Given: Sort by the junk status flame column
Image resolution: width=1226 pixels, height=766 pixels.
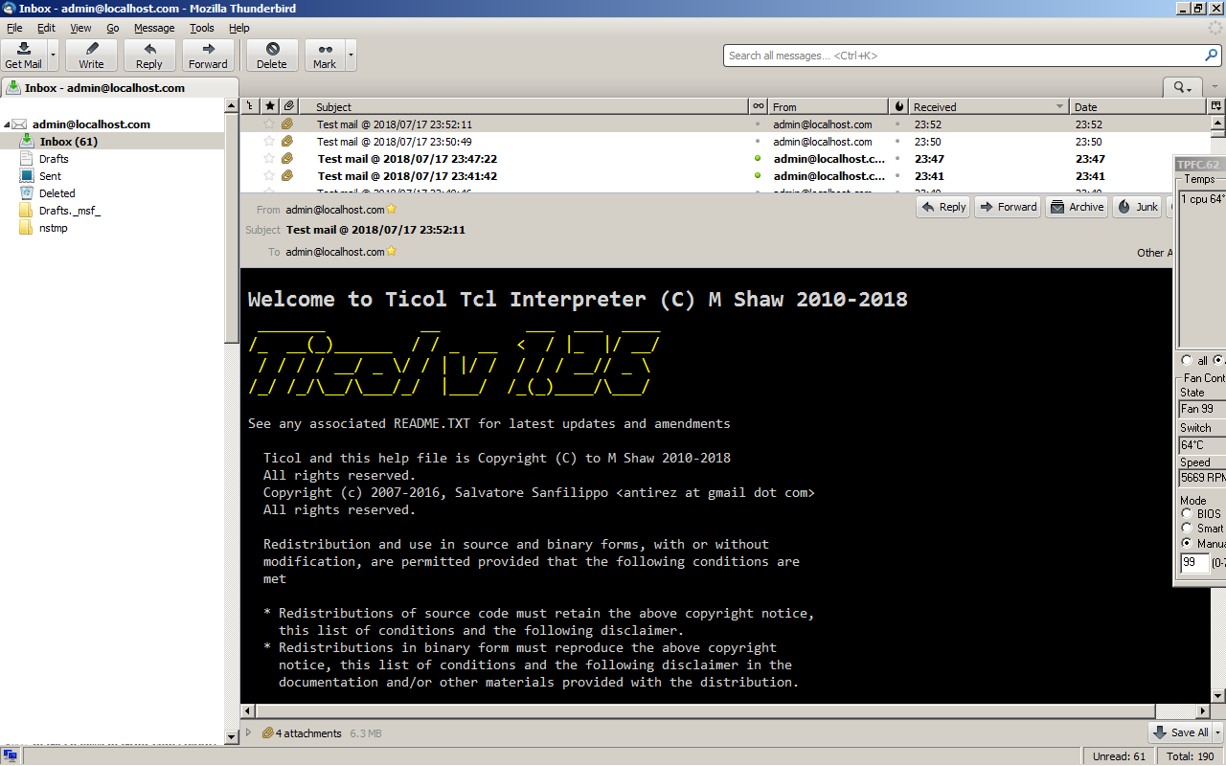Looking at the screenshot, I should (899, 106).
